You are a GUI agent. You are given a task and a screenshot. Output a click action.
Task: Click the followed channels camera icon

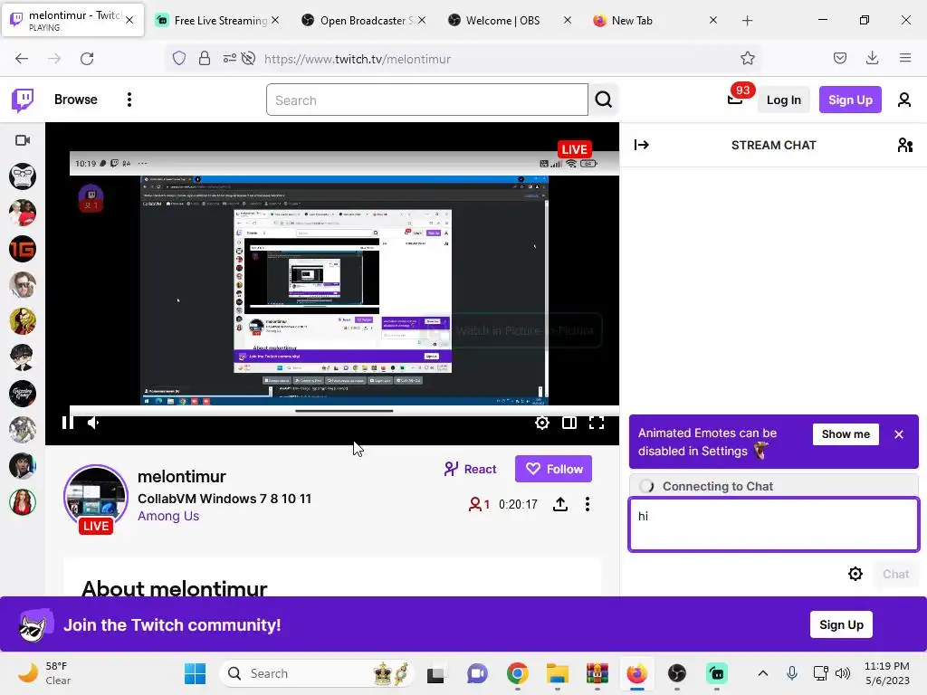tap(23, 140)
